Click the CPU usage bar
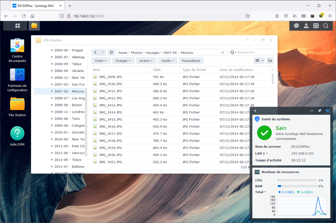Image resolution: width=336 pixels, height=223 pixels. (x=297, y=180)
